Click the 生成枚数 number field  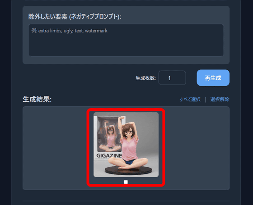[172, 78]
